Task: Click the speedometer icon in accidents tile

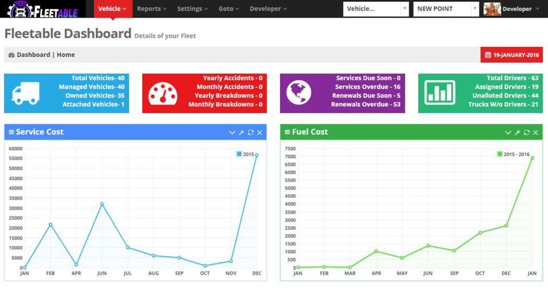Action: [163, 93]
